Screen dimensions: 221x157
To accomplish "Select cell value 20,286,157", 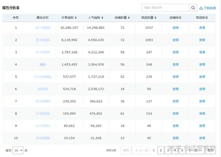I will (x=69, y=28).
